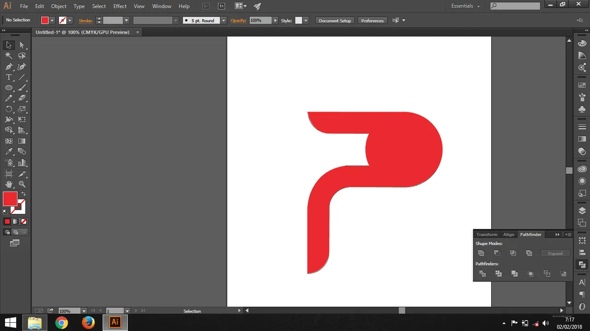Select the Width tool
This screenshot has height=331, width=590.
[9, 120]
